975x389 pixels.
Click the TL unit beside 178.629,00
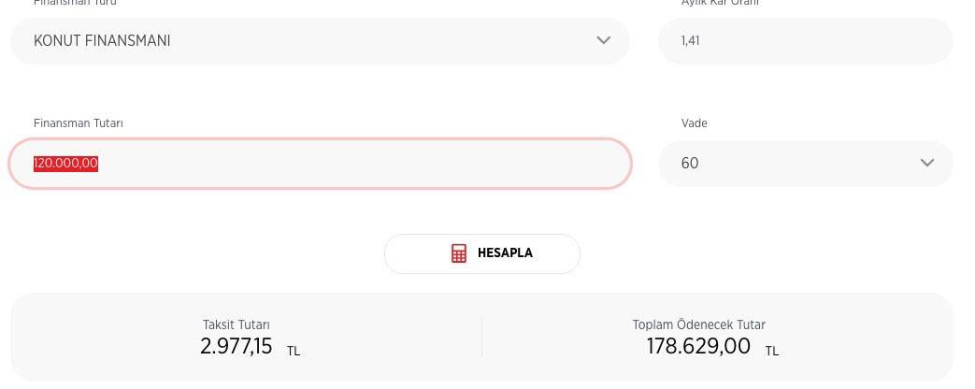[x=771, y=351]
